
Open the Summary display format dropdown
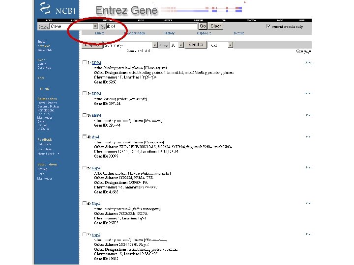coord(130,45)
